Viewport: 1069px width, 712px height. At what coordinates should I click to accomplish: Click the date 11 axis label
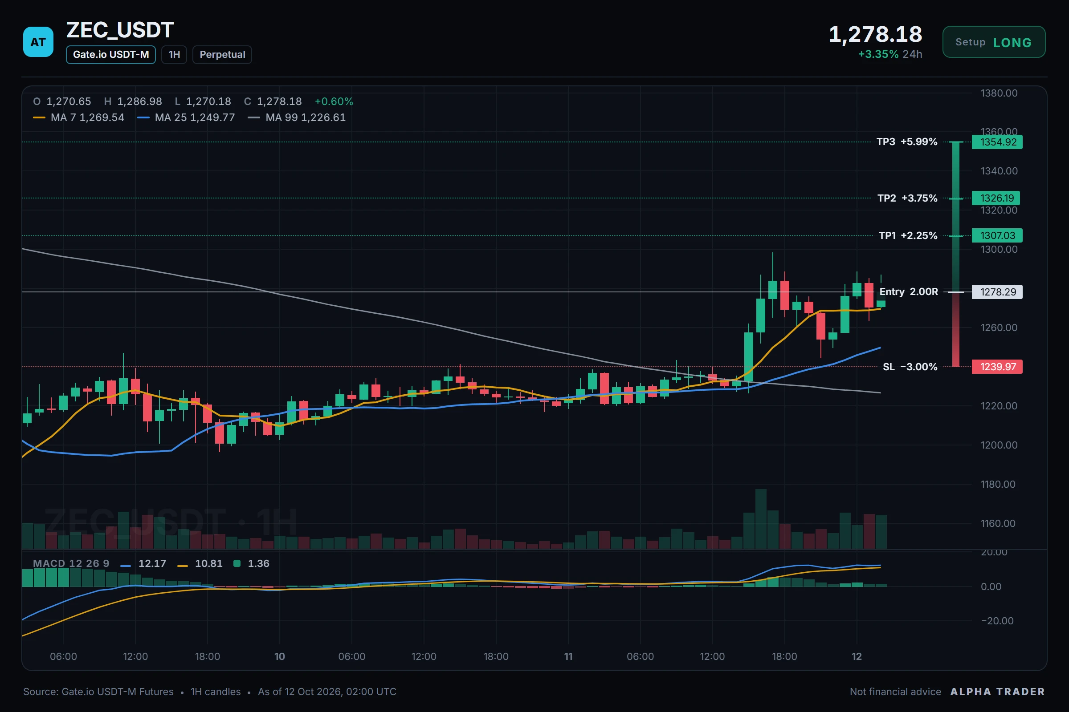coord(568,657)
